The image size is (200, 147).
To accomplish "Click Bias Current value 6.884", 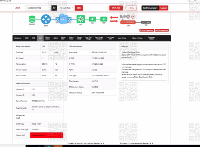I will 44,75.
